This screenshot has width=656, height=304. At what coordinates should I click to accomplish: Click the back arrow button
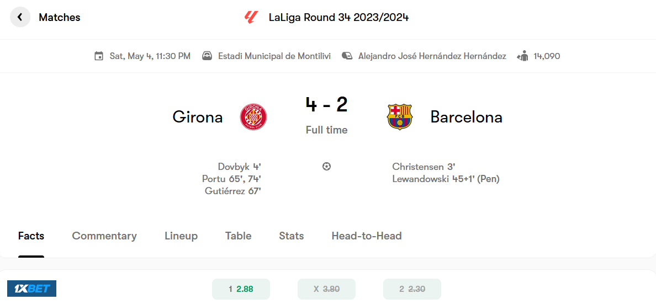pyautogui.click(x=20, y=17)
